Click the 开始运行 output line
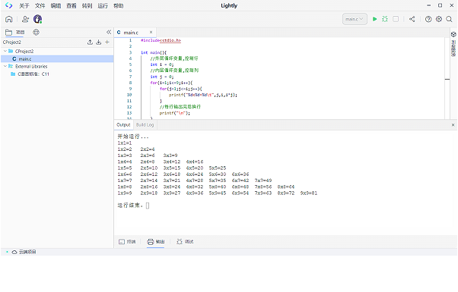This screenshot has height=292, width=458. [133, 137]
